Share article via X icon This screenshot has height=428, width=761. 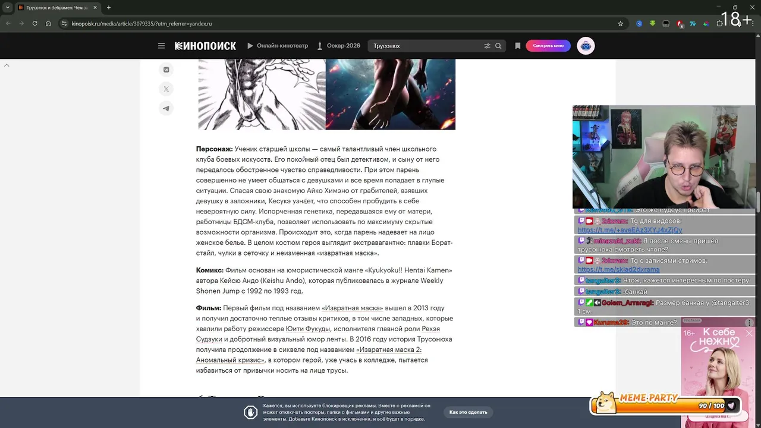[166, 89]
